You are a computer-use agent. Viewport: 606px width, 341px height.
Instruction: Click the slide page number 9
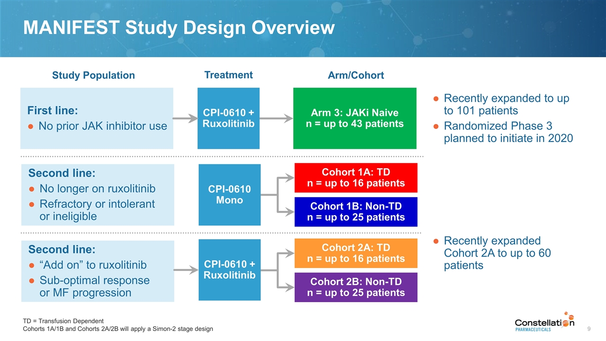pyautogui.click(x=589, y=329)
